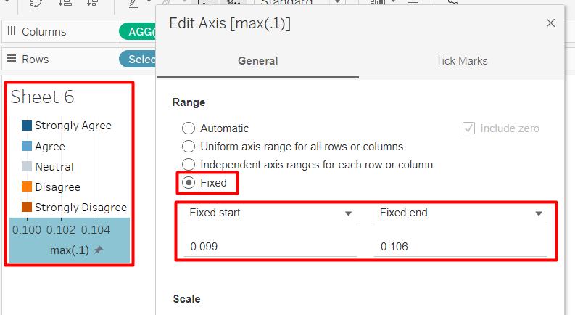Click the Neutral gray swatch

coord(27,166)
